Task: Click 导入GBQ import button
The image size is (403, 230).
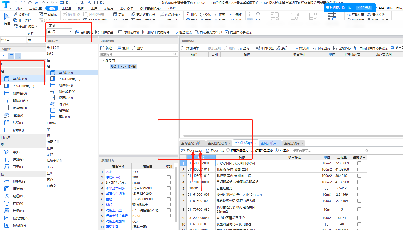Action: (215, 151)
